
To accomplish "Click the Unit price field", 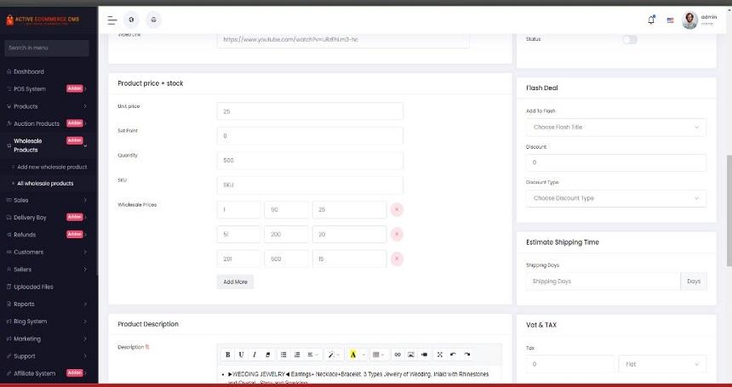I will click(x=310, y=111).
